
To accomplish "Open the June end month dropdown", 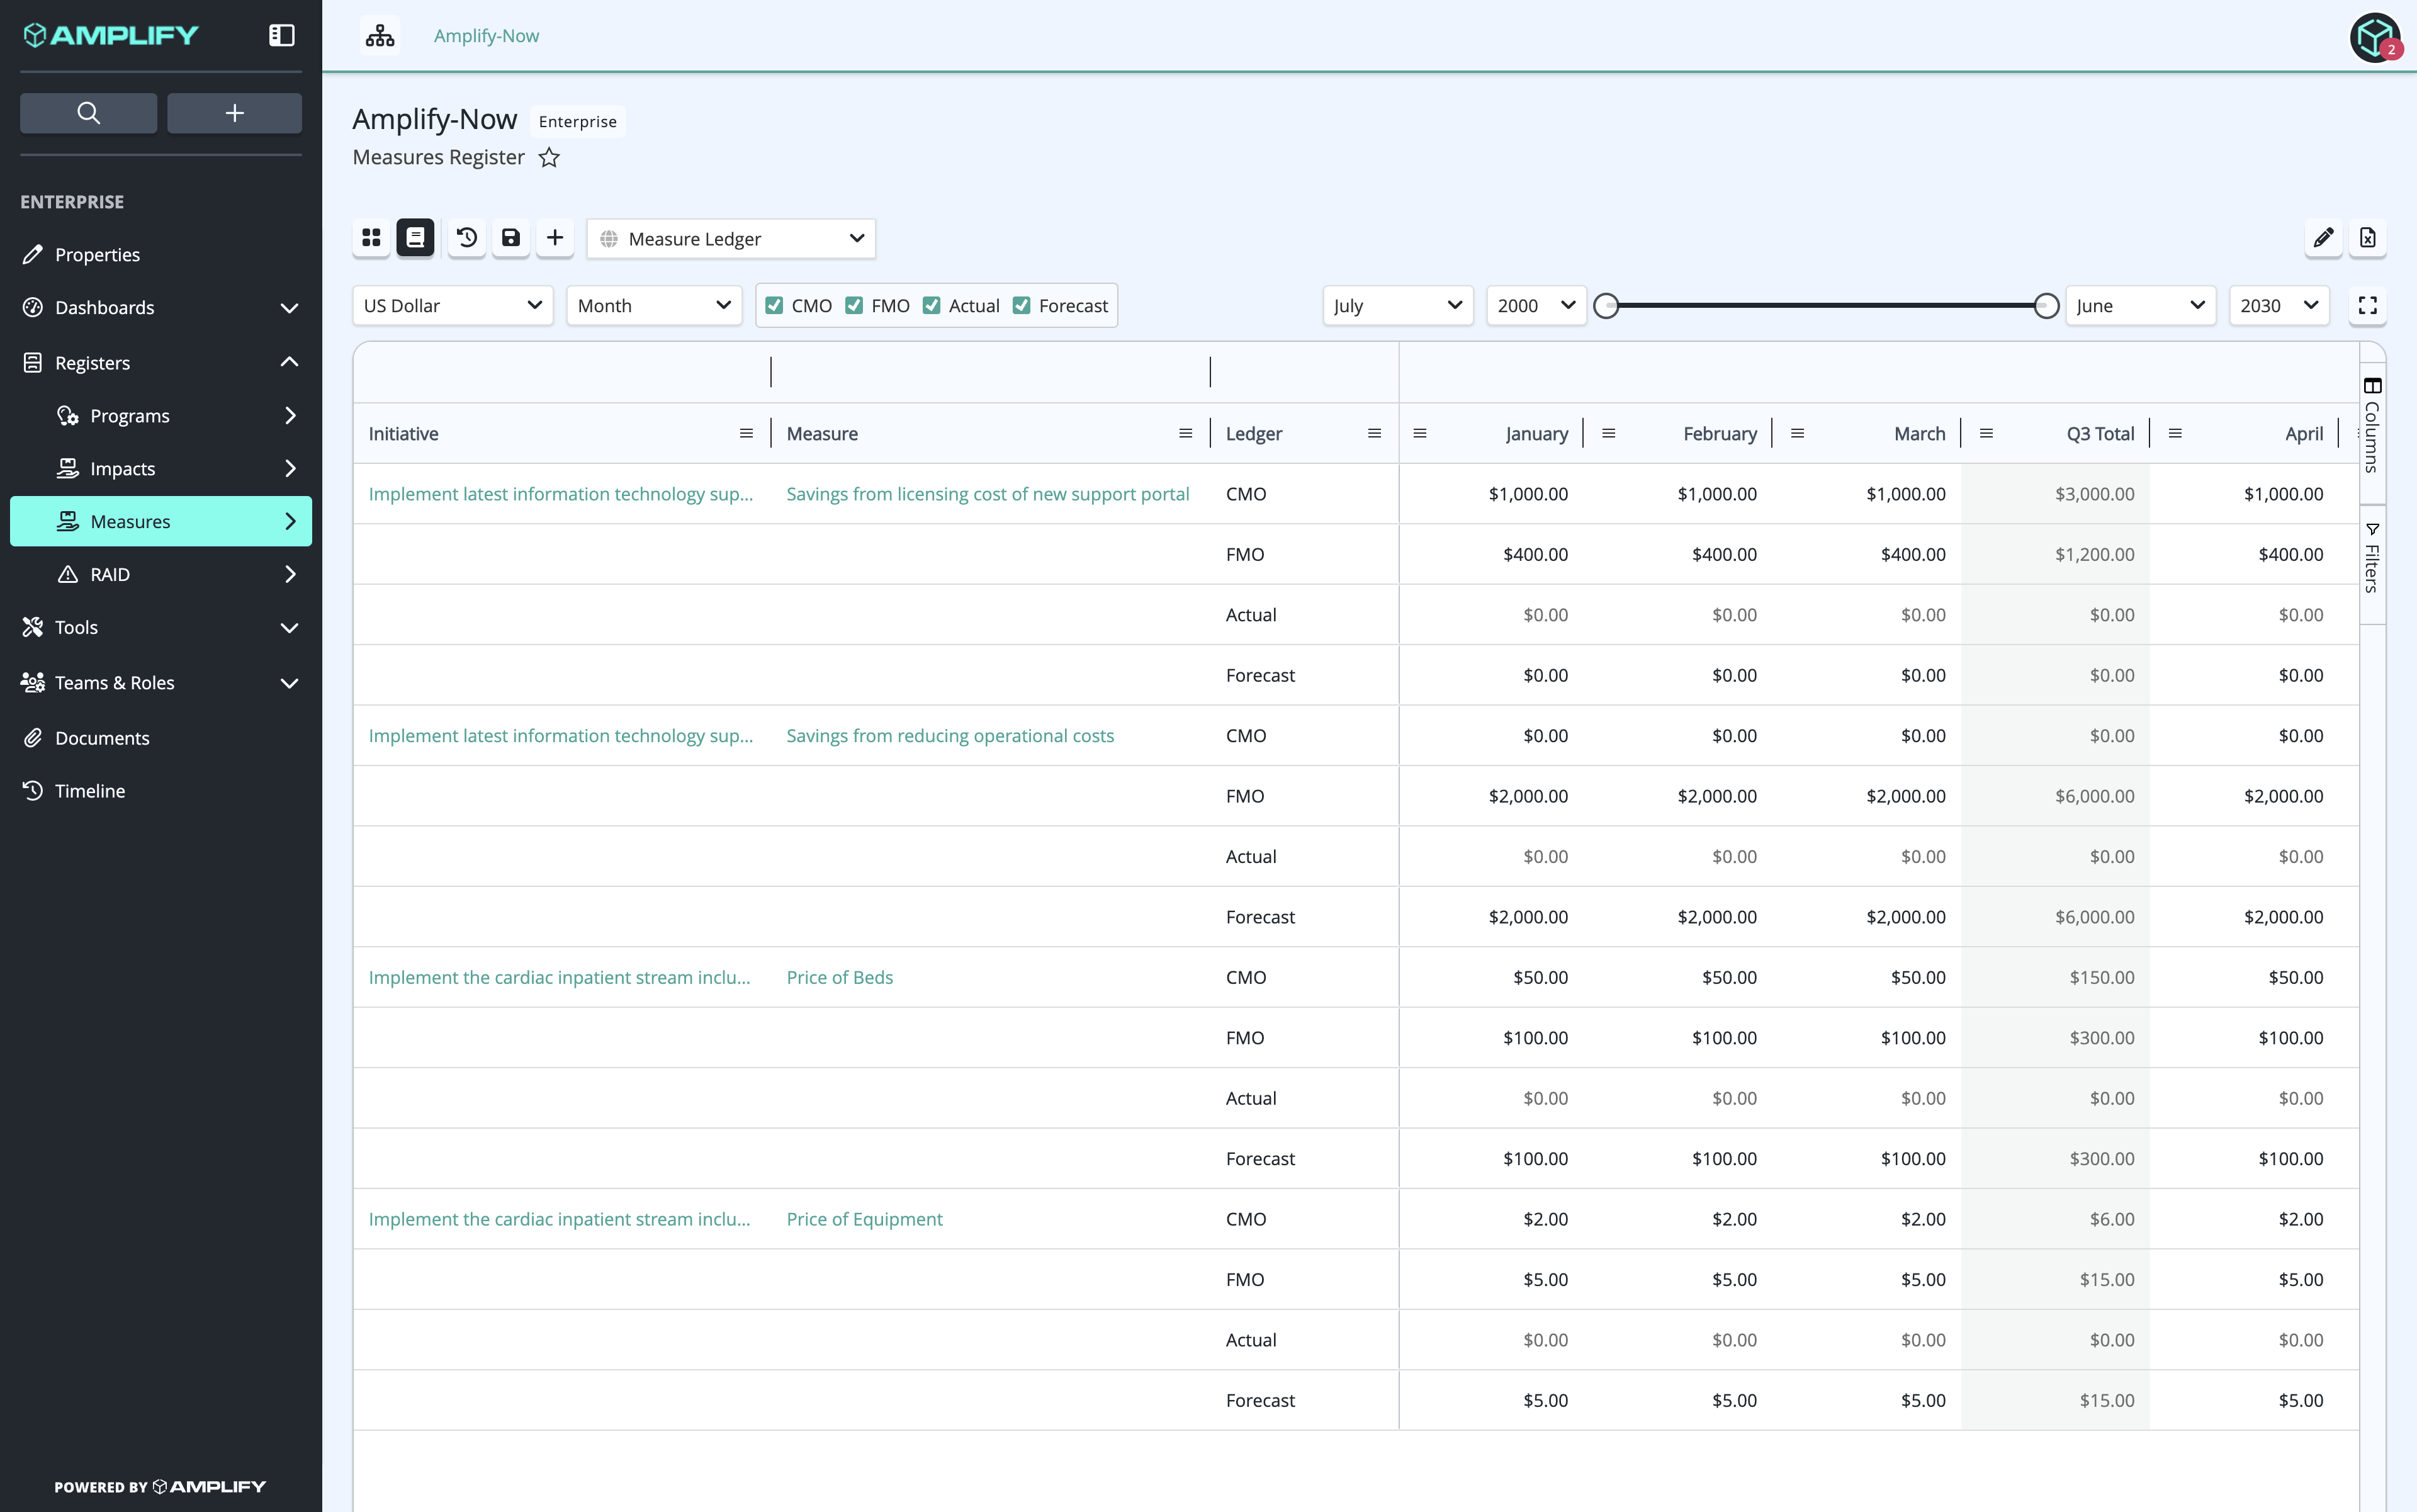I will pyautogui.click(x=2141, y=306).
